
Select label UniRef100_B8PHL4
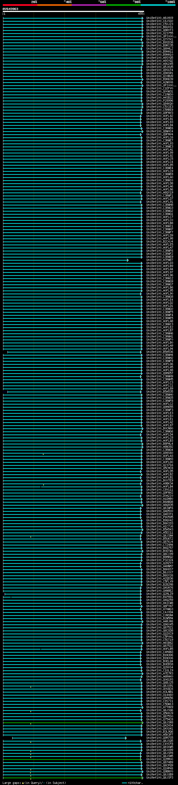pyautogui.click(x=160, y=443)
